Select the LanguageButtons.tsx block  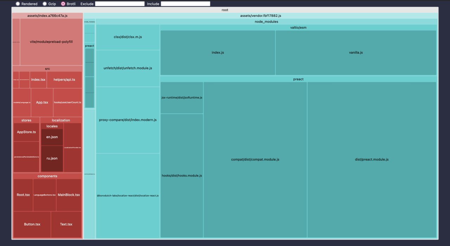tap(45, 195)
